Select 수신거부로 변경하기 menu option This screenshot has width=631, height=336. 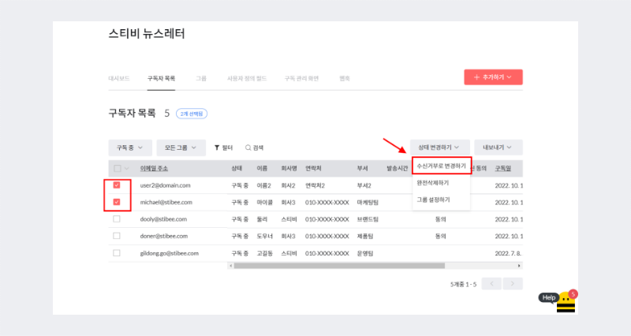[441, 166]
